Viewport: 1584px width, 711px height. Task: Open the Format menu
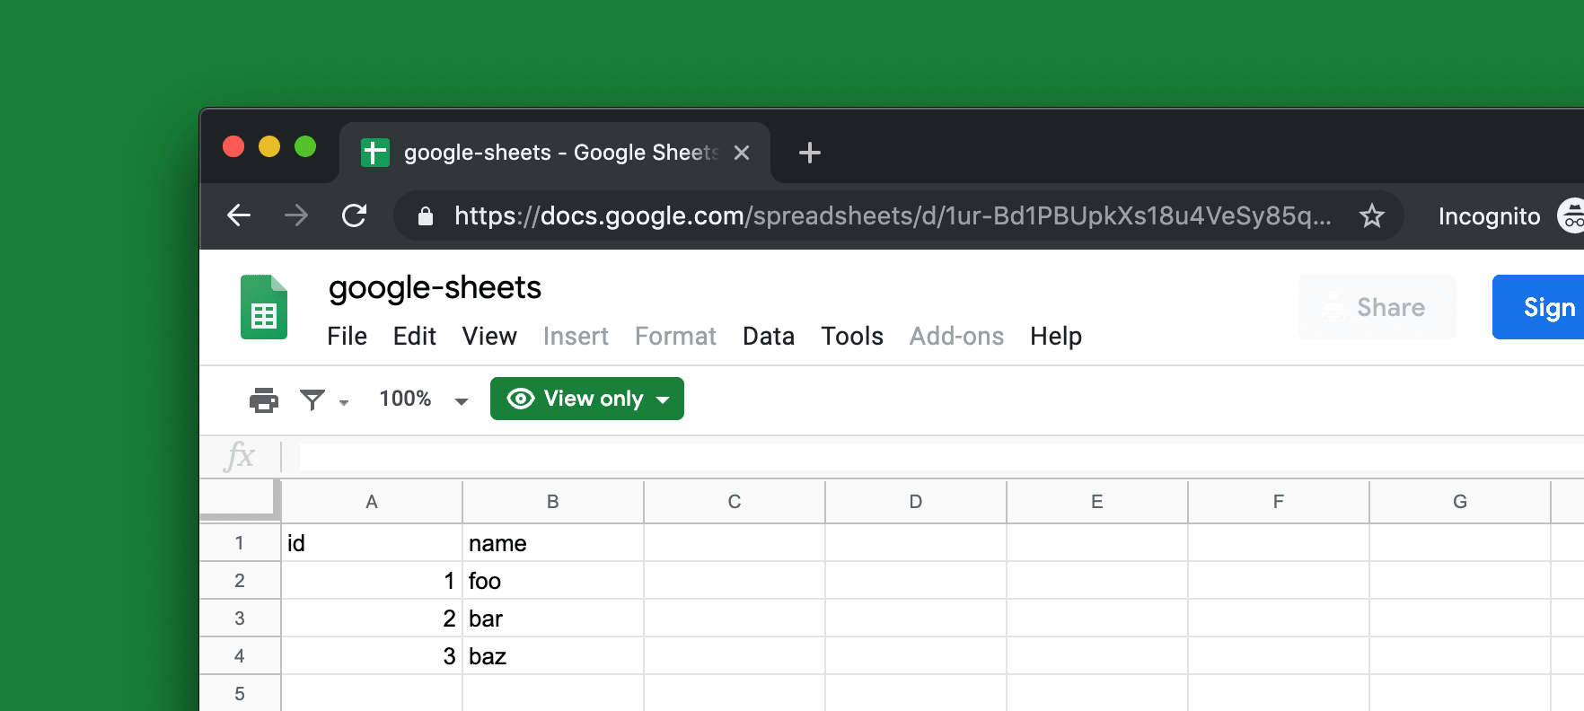coord(675,336)
